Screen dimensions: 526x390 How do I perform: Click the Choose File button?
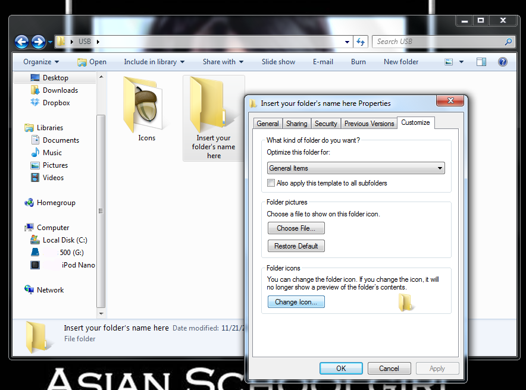point(296,228)
